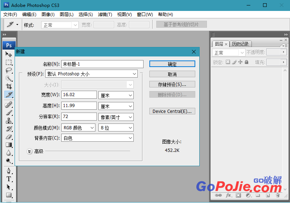Select the Type tool
Image resolution: width=290 pixels, height=204 pixels.
click(8, 179)
